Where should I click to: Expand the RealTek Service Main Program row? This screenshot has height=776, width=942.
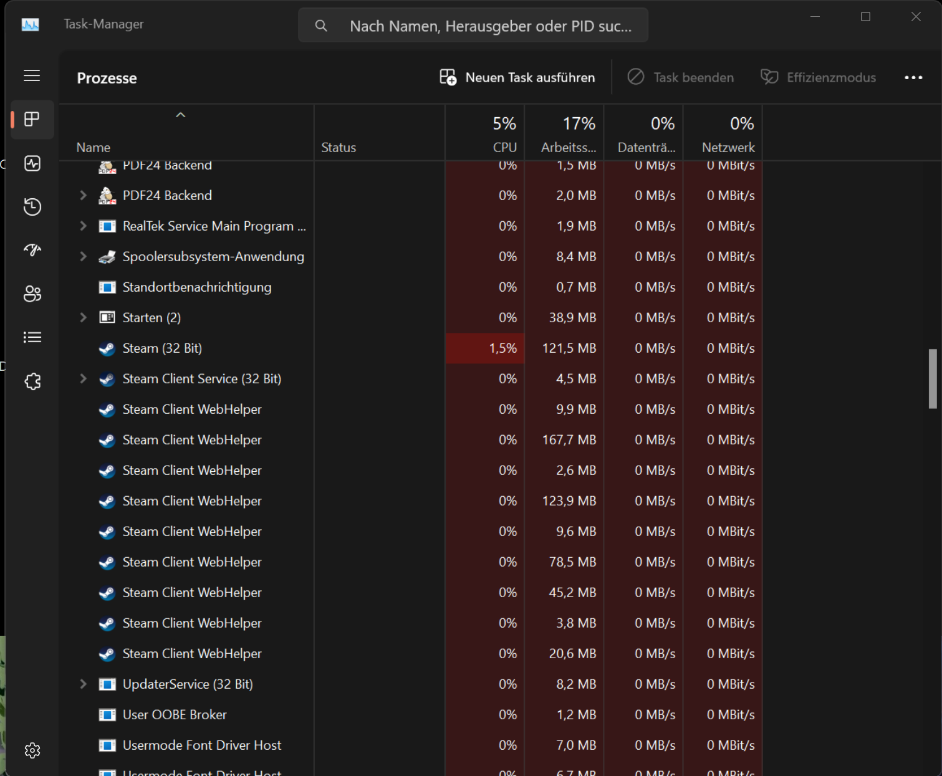(83, 226)
